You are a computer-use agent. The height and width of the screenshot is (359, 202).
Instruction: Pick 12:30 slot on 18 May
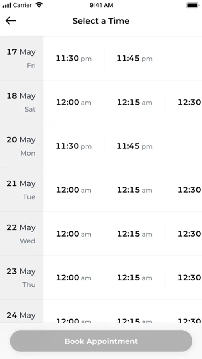click(190, 102)
